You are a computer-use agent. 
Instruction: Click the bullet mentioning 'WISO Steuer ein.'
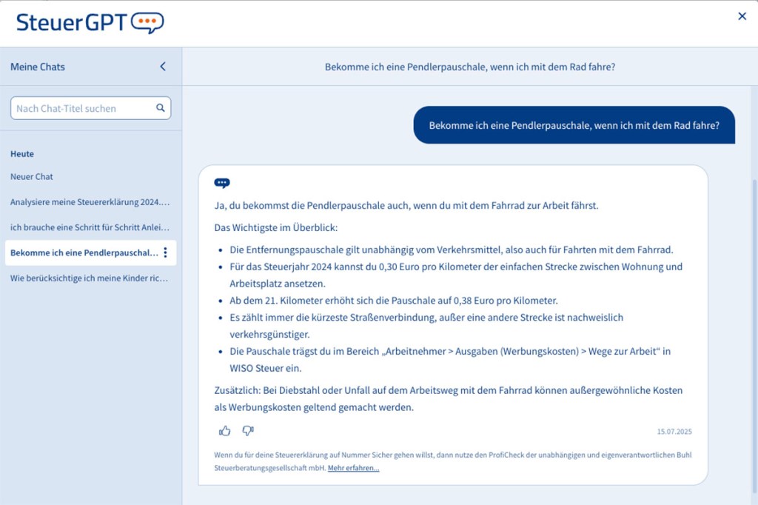click(x=450, y=359)
